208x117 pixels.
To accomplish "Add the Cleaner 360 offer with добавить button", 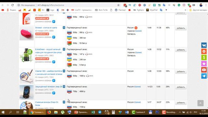I will coord(181,71).
